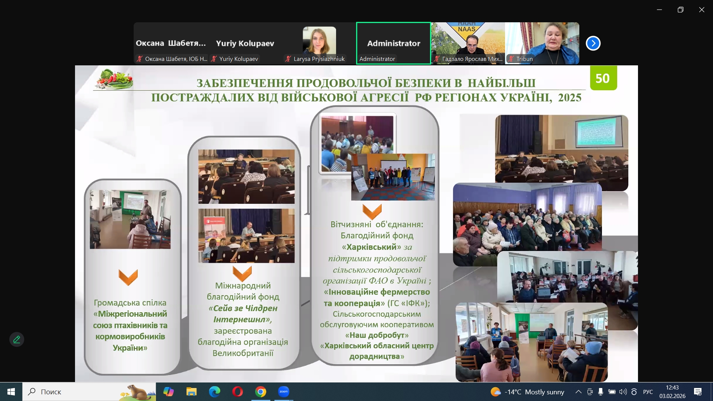This screenshot has width=713, height=401.
Task: Click the speaker volume tray icon
Action: point(623,392)
